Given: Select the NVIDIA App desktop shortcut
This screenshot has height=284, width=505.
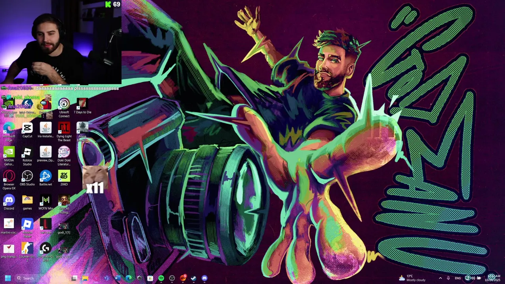Looking at the screenshot, I should [9, 106].
